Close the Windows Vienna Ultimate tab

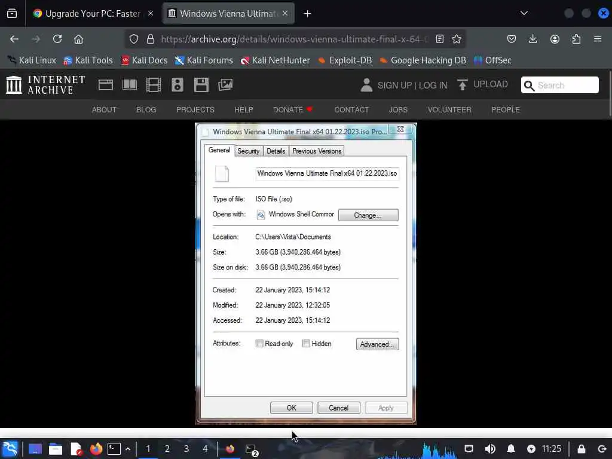click(x=285, y=13)
